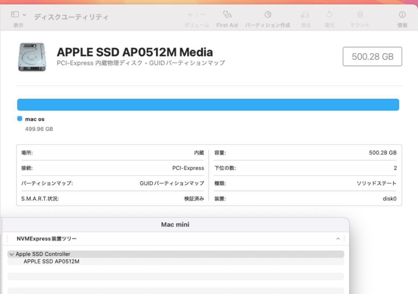Click the Mac mini window title
Viewport: 418px width, 294px height.
click(175, 225)
